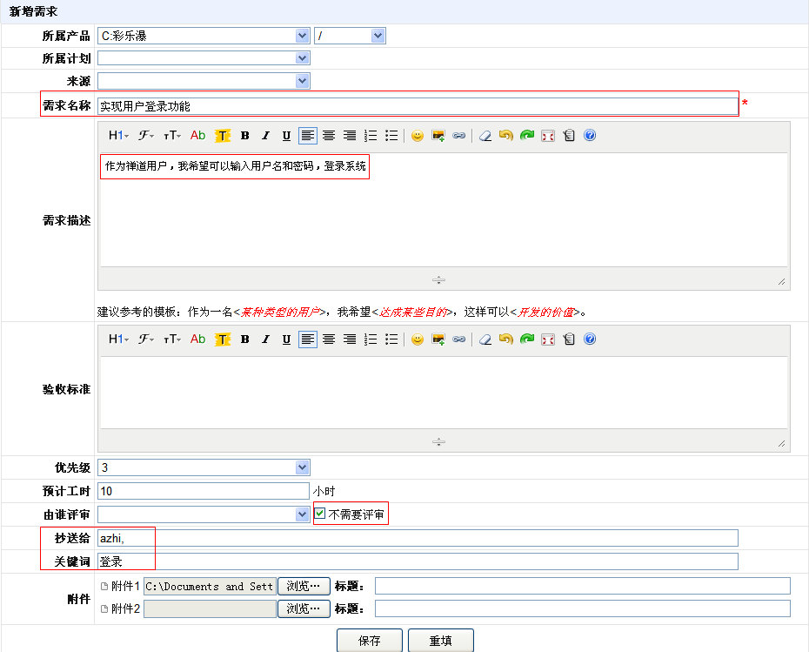Toggle underline in the 需求描述 editor
The image size is (809, 652).
pyautogui.click(x=286, y=136)
